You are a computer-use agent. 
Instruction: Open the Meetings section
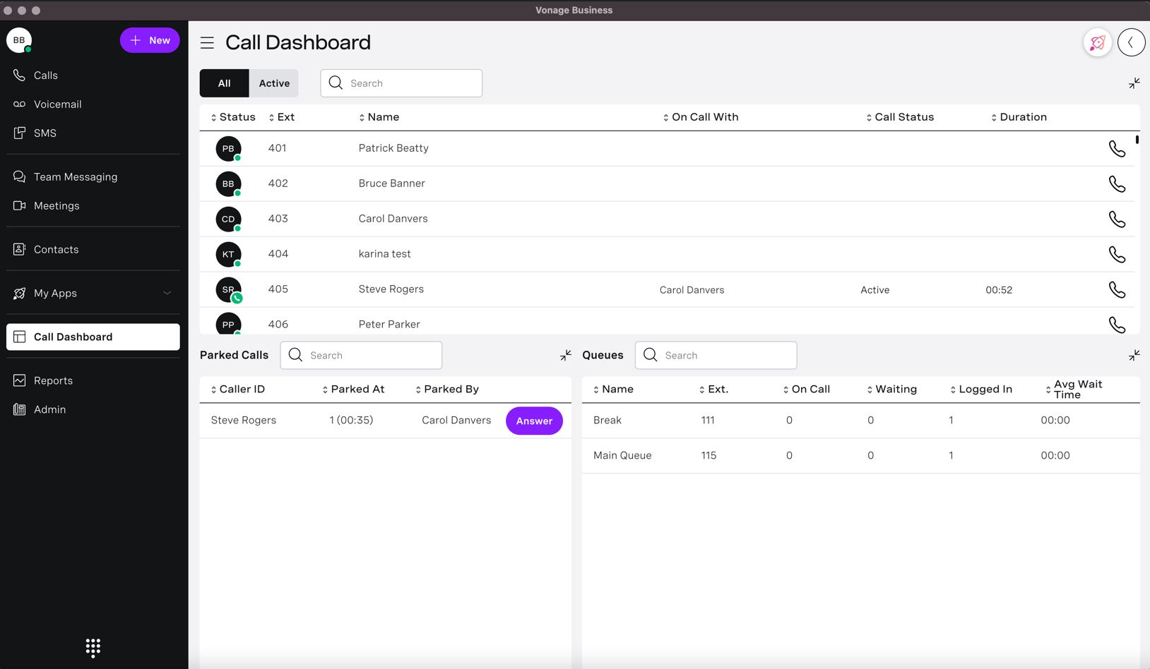pyautogui.click(x=57, y=205)
